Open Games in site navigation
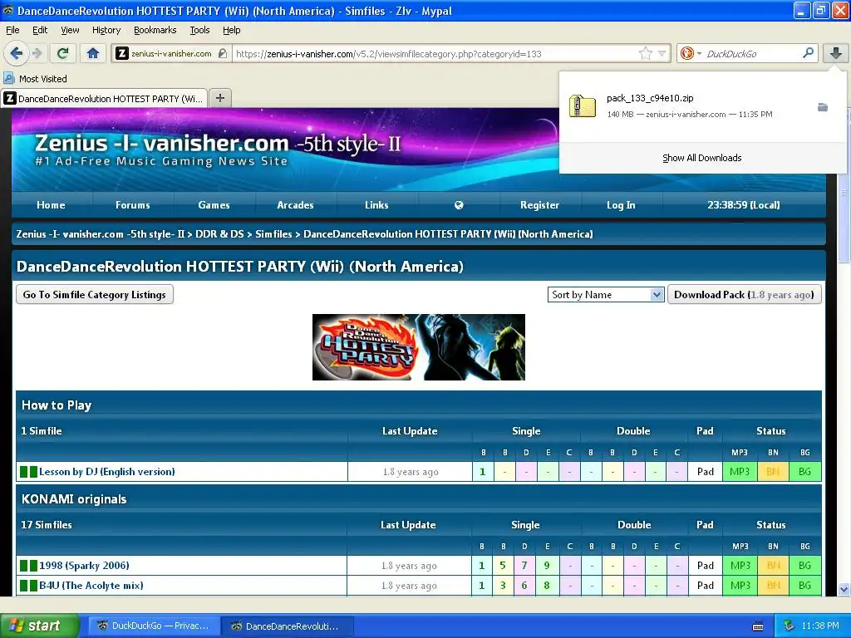The height and width of the screenshot is (638, 851). [x=214, y=205]
